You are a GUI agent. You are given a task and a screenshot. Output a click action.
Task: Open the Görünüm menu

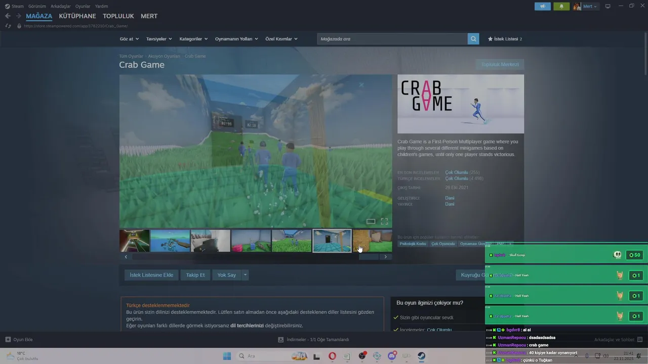point(37,7)
